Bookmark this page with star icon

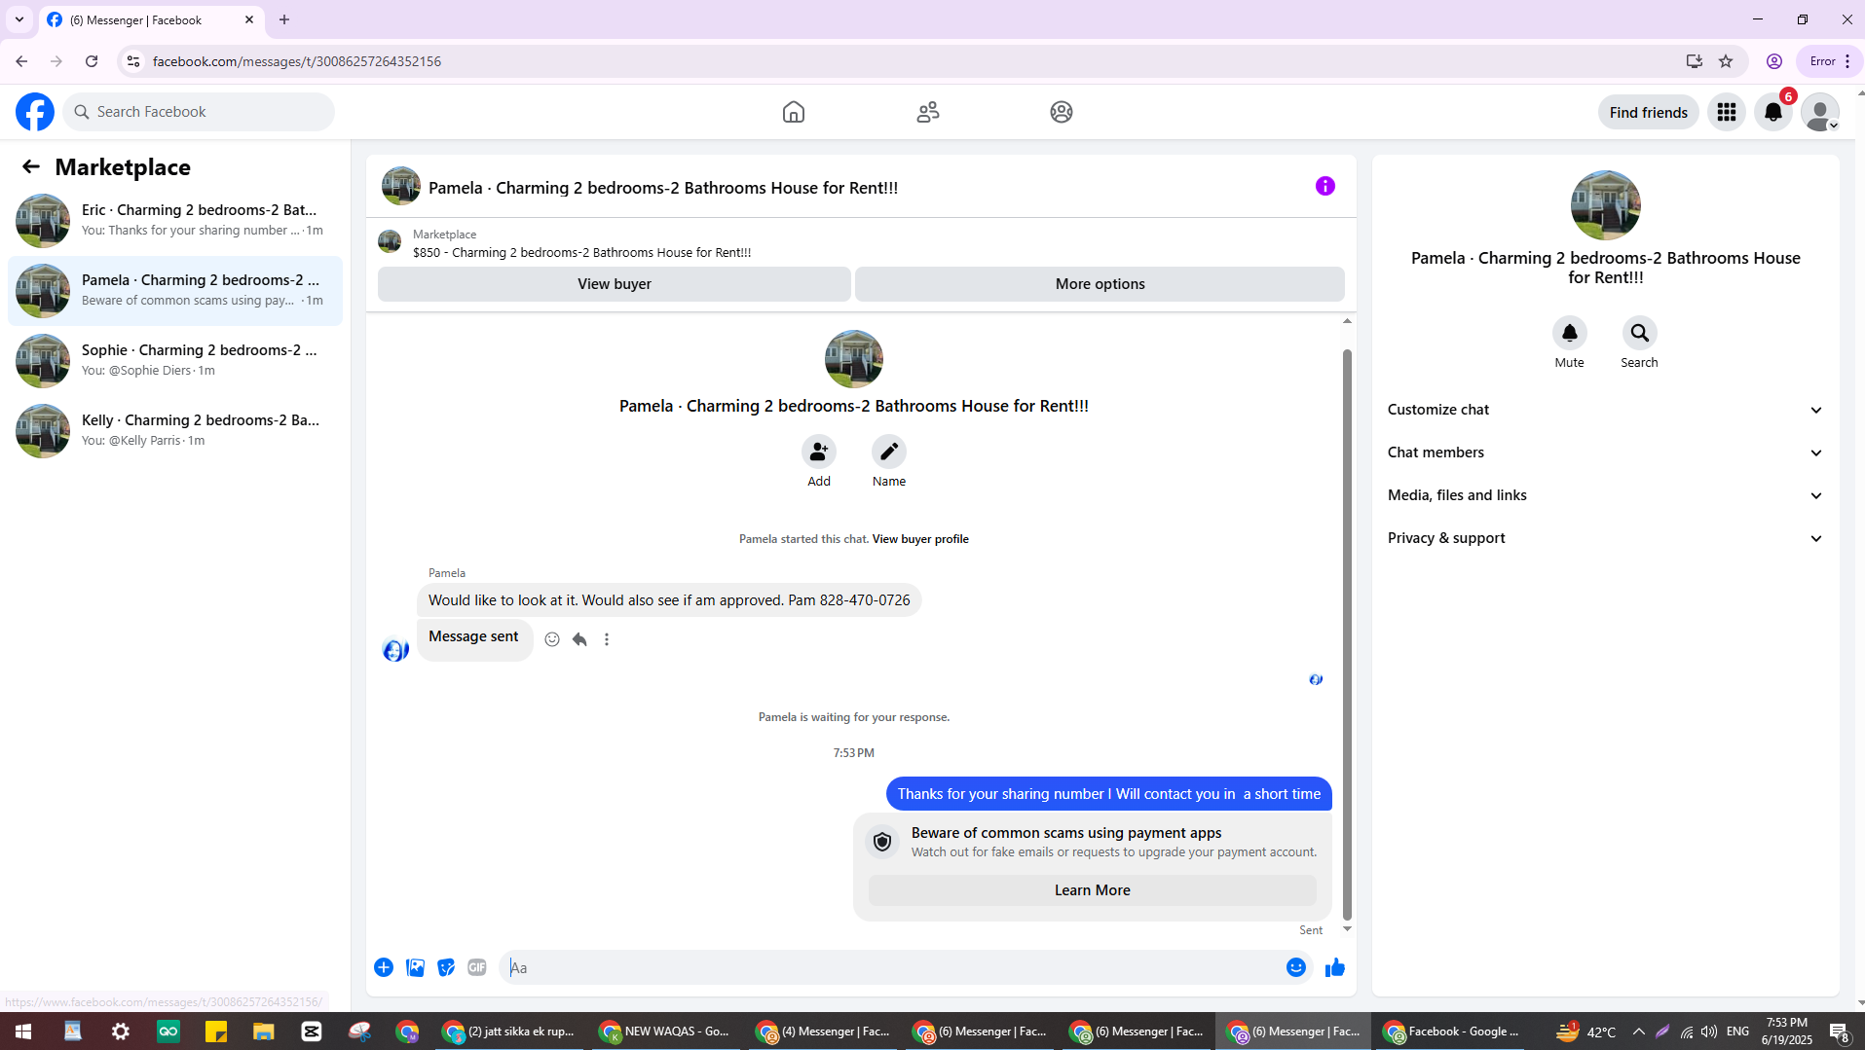pos(1726,61)
